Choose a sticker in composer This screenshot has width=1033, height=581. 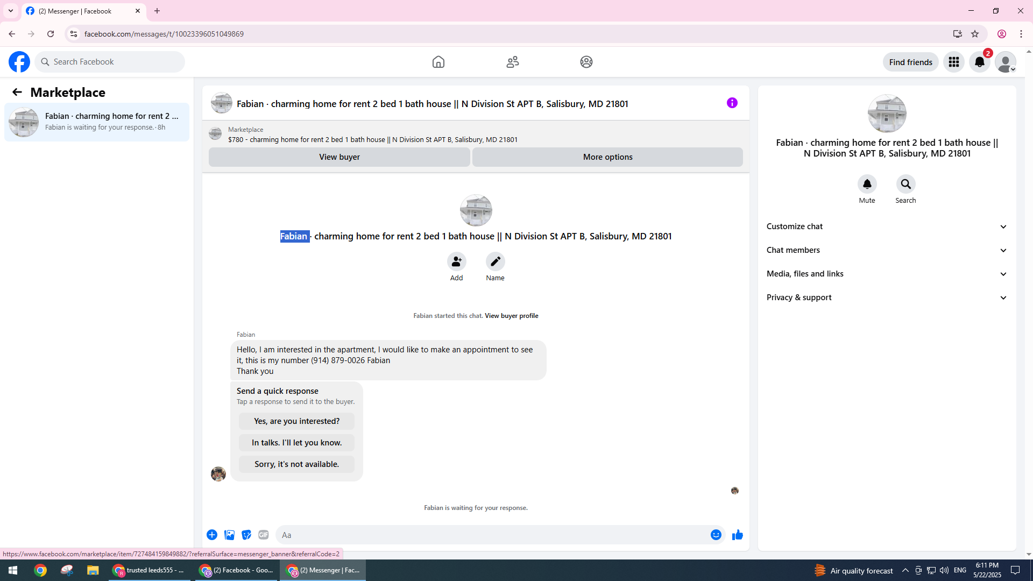pos(246,535)
